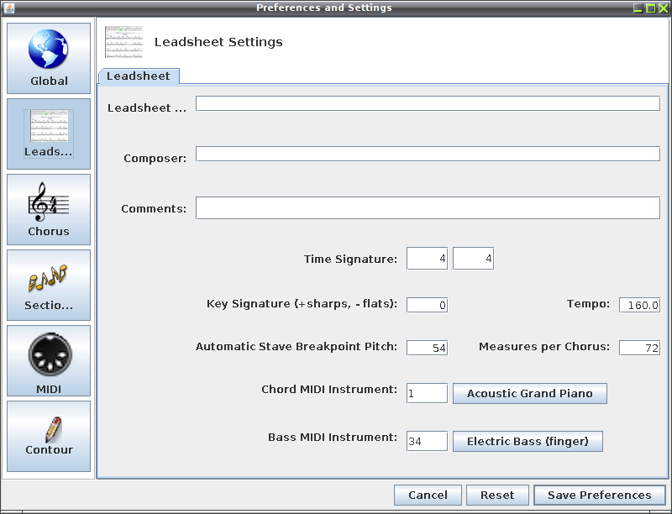Click the Java icon in the title bar

[x=9, y=8]
